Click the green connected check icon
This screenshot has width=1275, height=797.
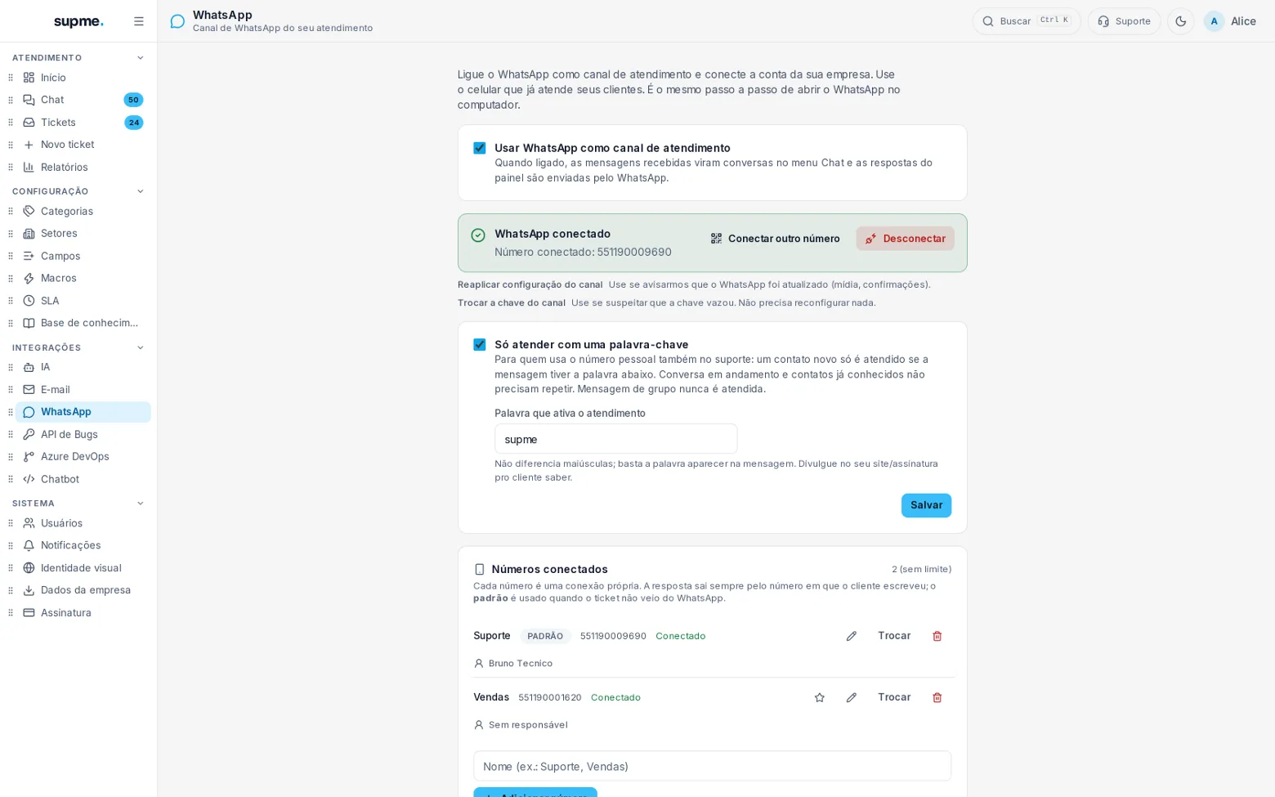(478, 235)
